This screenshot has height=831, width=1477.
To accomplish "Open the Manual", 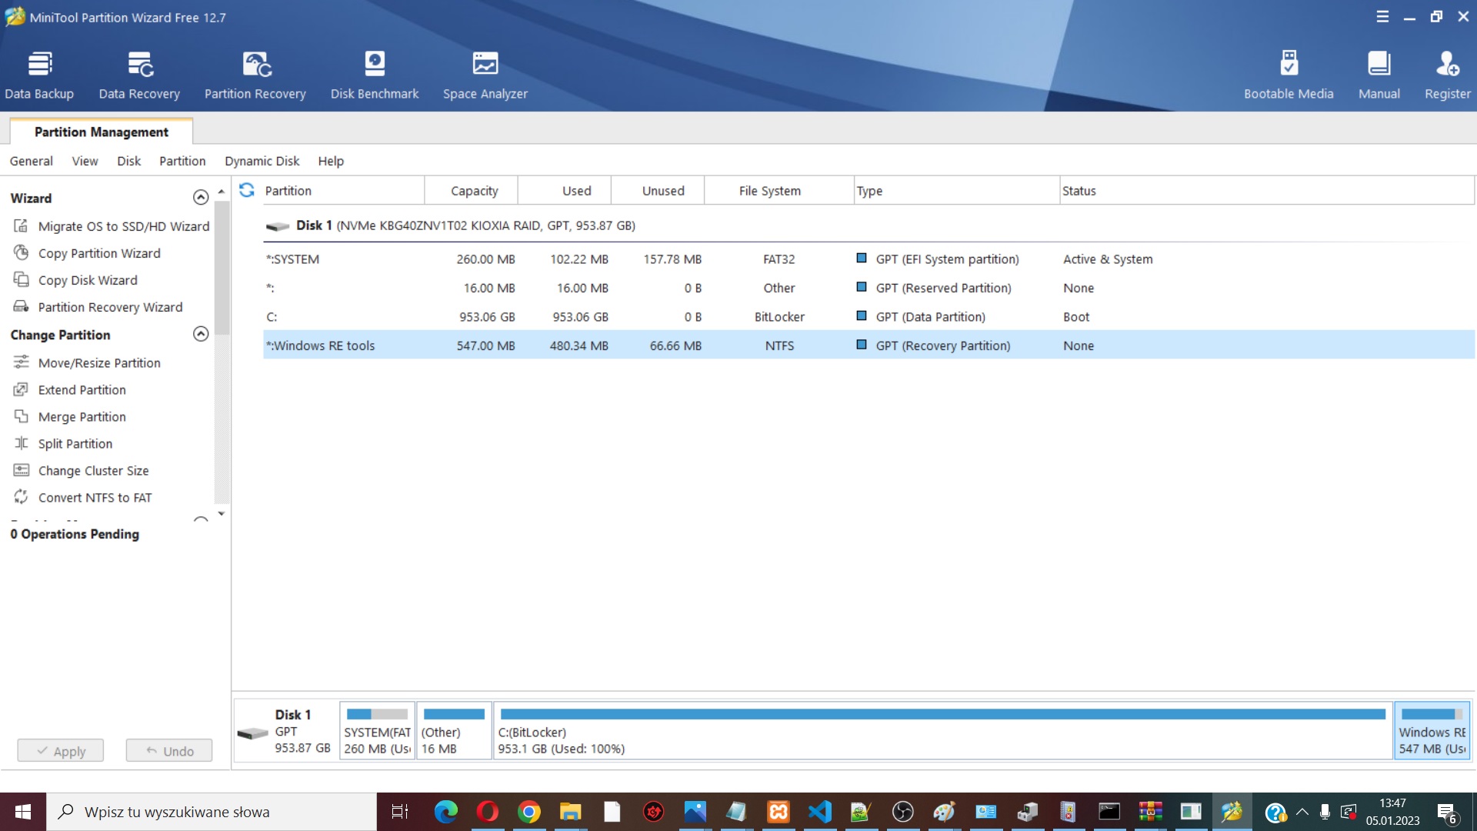I will point(1379,75).
